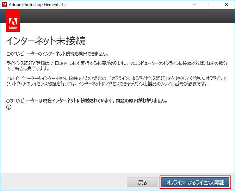Click the window title Adobe Photoshop Elements 15
The image size is (235, 191).
coord(37,5)
